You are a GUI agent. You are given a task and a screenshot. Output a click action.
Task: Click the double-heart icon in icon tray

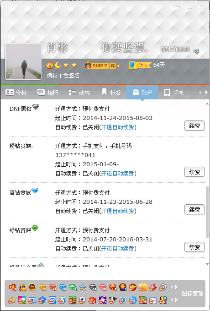click(12, 287)
